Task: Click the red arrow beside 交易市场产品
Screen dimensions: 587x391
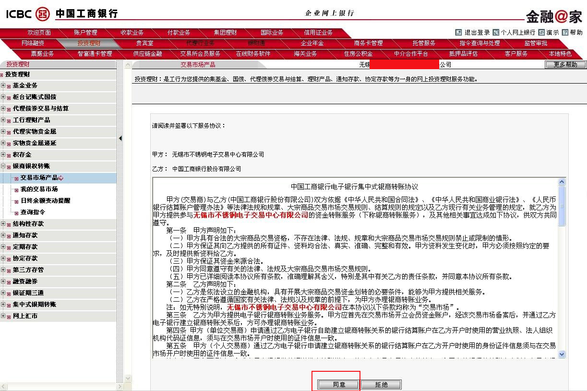Action: [61, 178]
